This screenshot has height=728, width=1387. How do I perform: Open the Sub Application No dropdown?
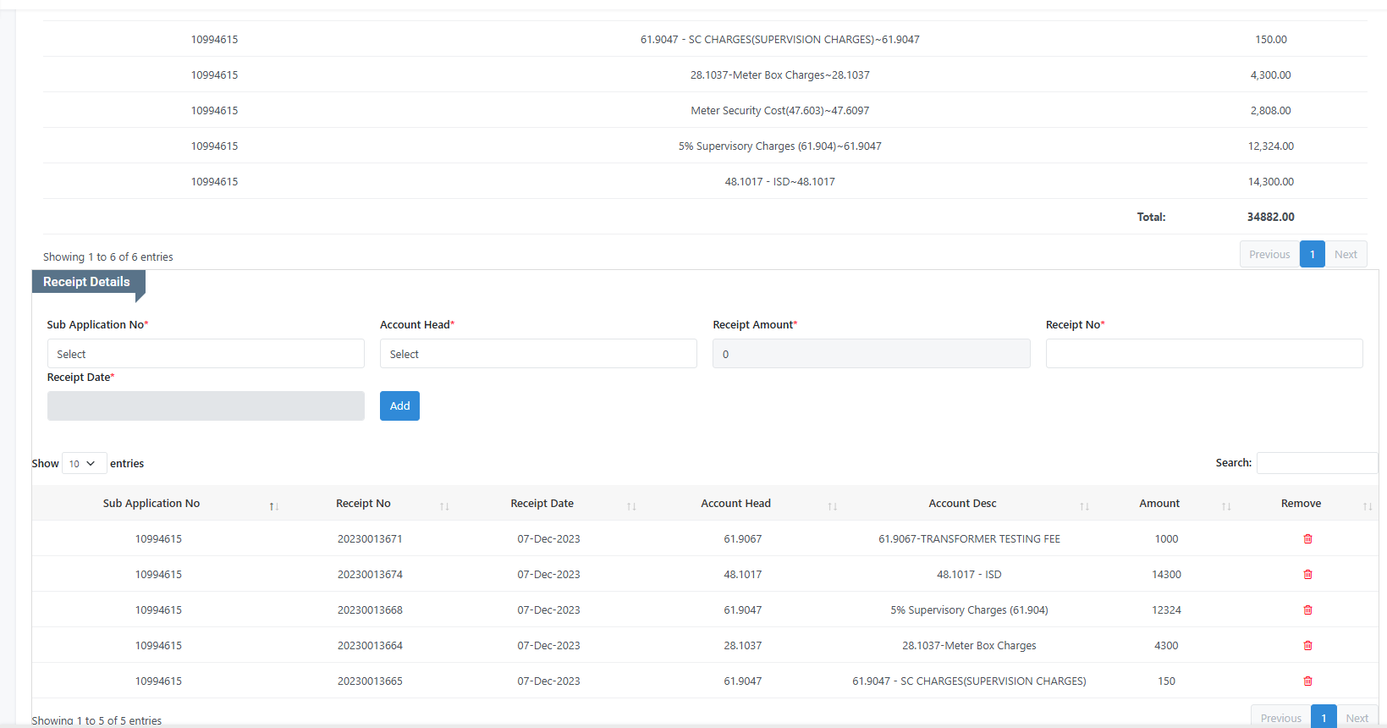(206, 354)
